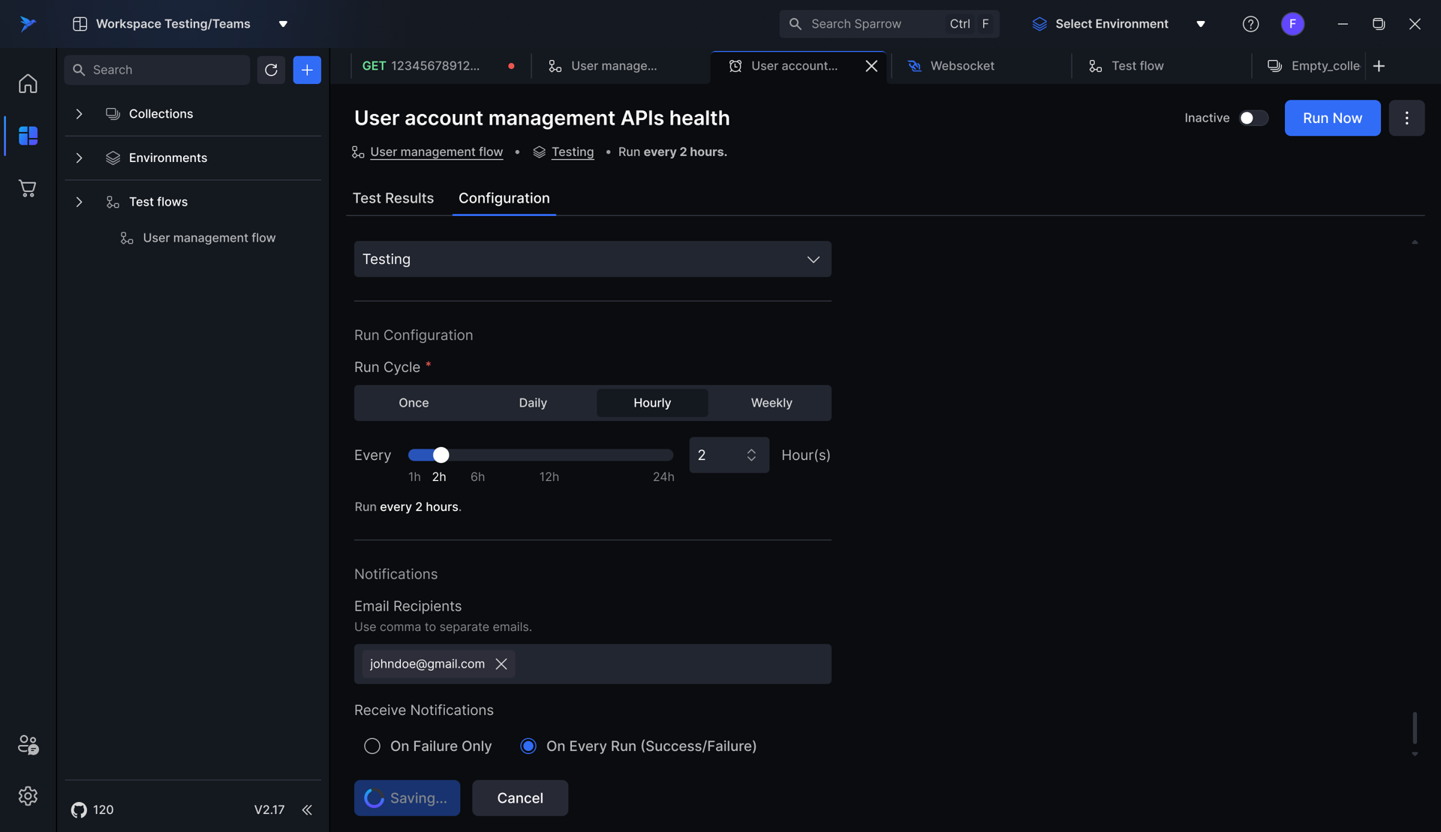The height and width of the screenshot is (832, 1441).
Task: Switch to the Test Results tab
Action: click(393, 198)
